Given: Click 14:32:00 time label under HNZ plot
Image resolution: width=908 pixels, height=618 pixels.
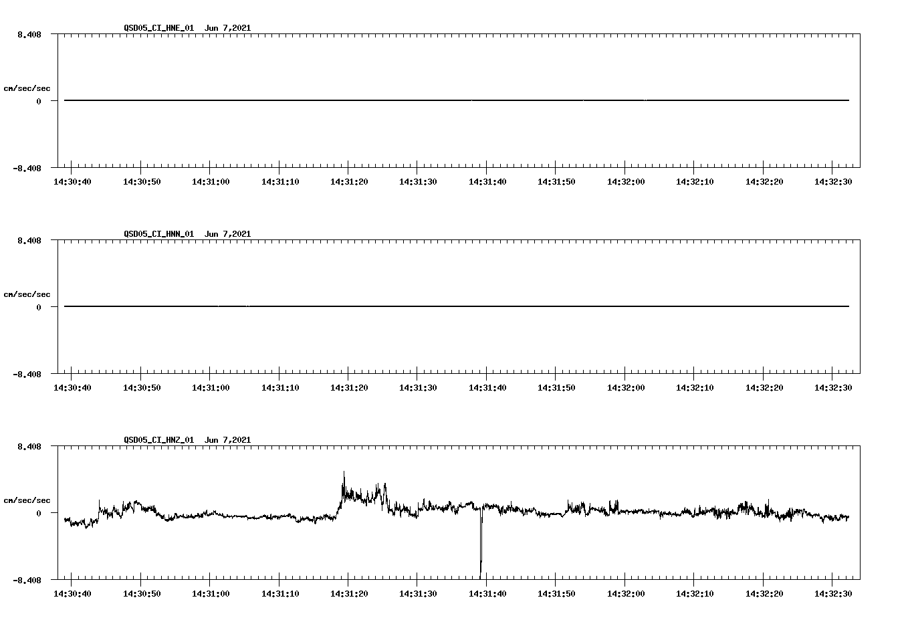Looking at the screenshot, I should [626, 593].
